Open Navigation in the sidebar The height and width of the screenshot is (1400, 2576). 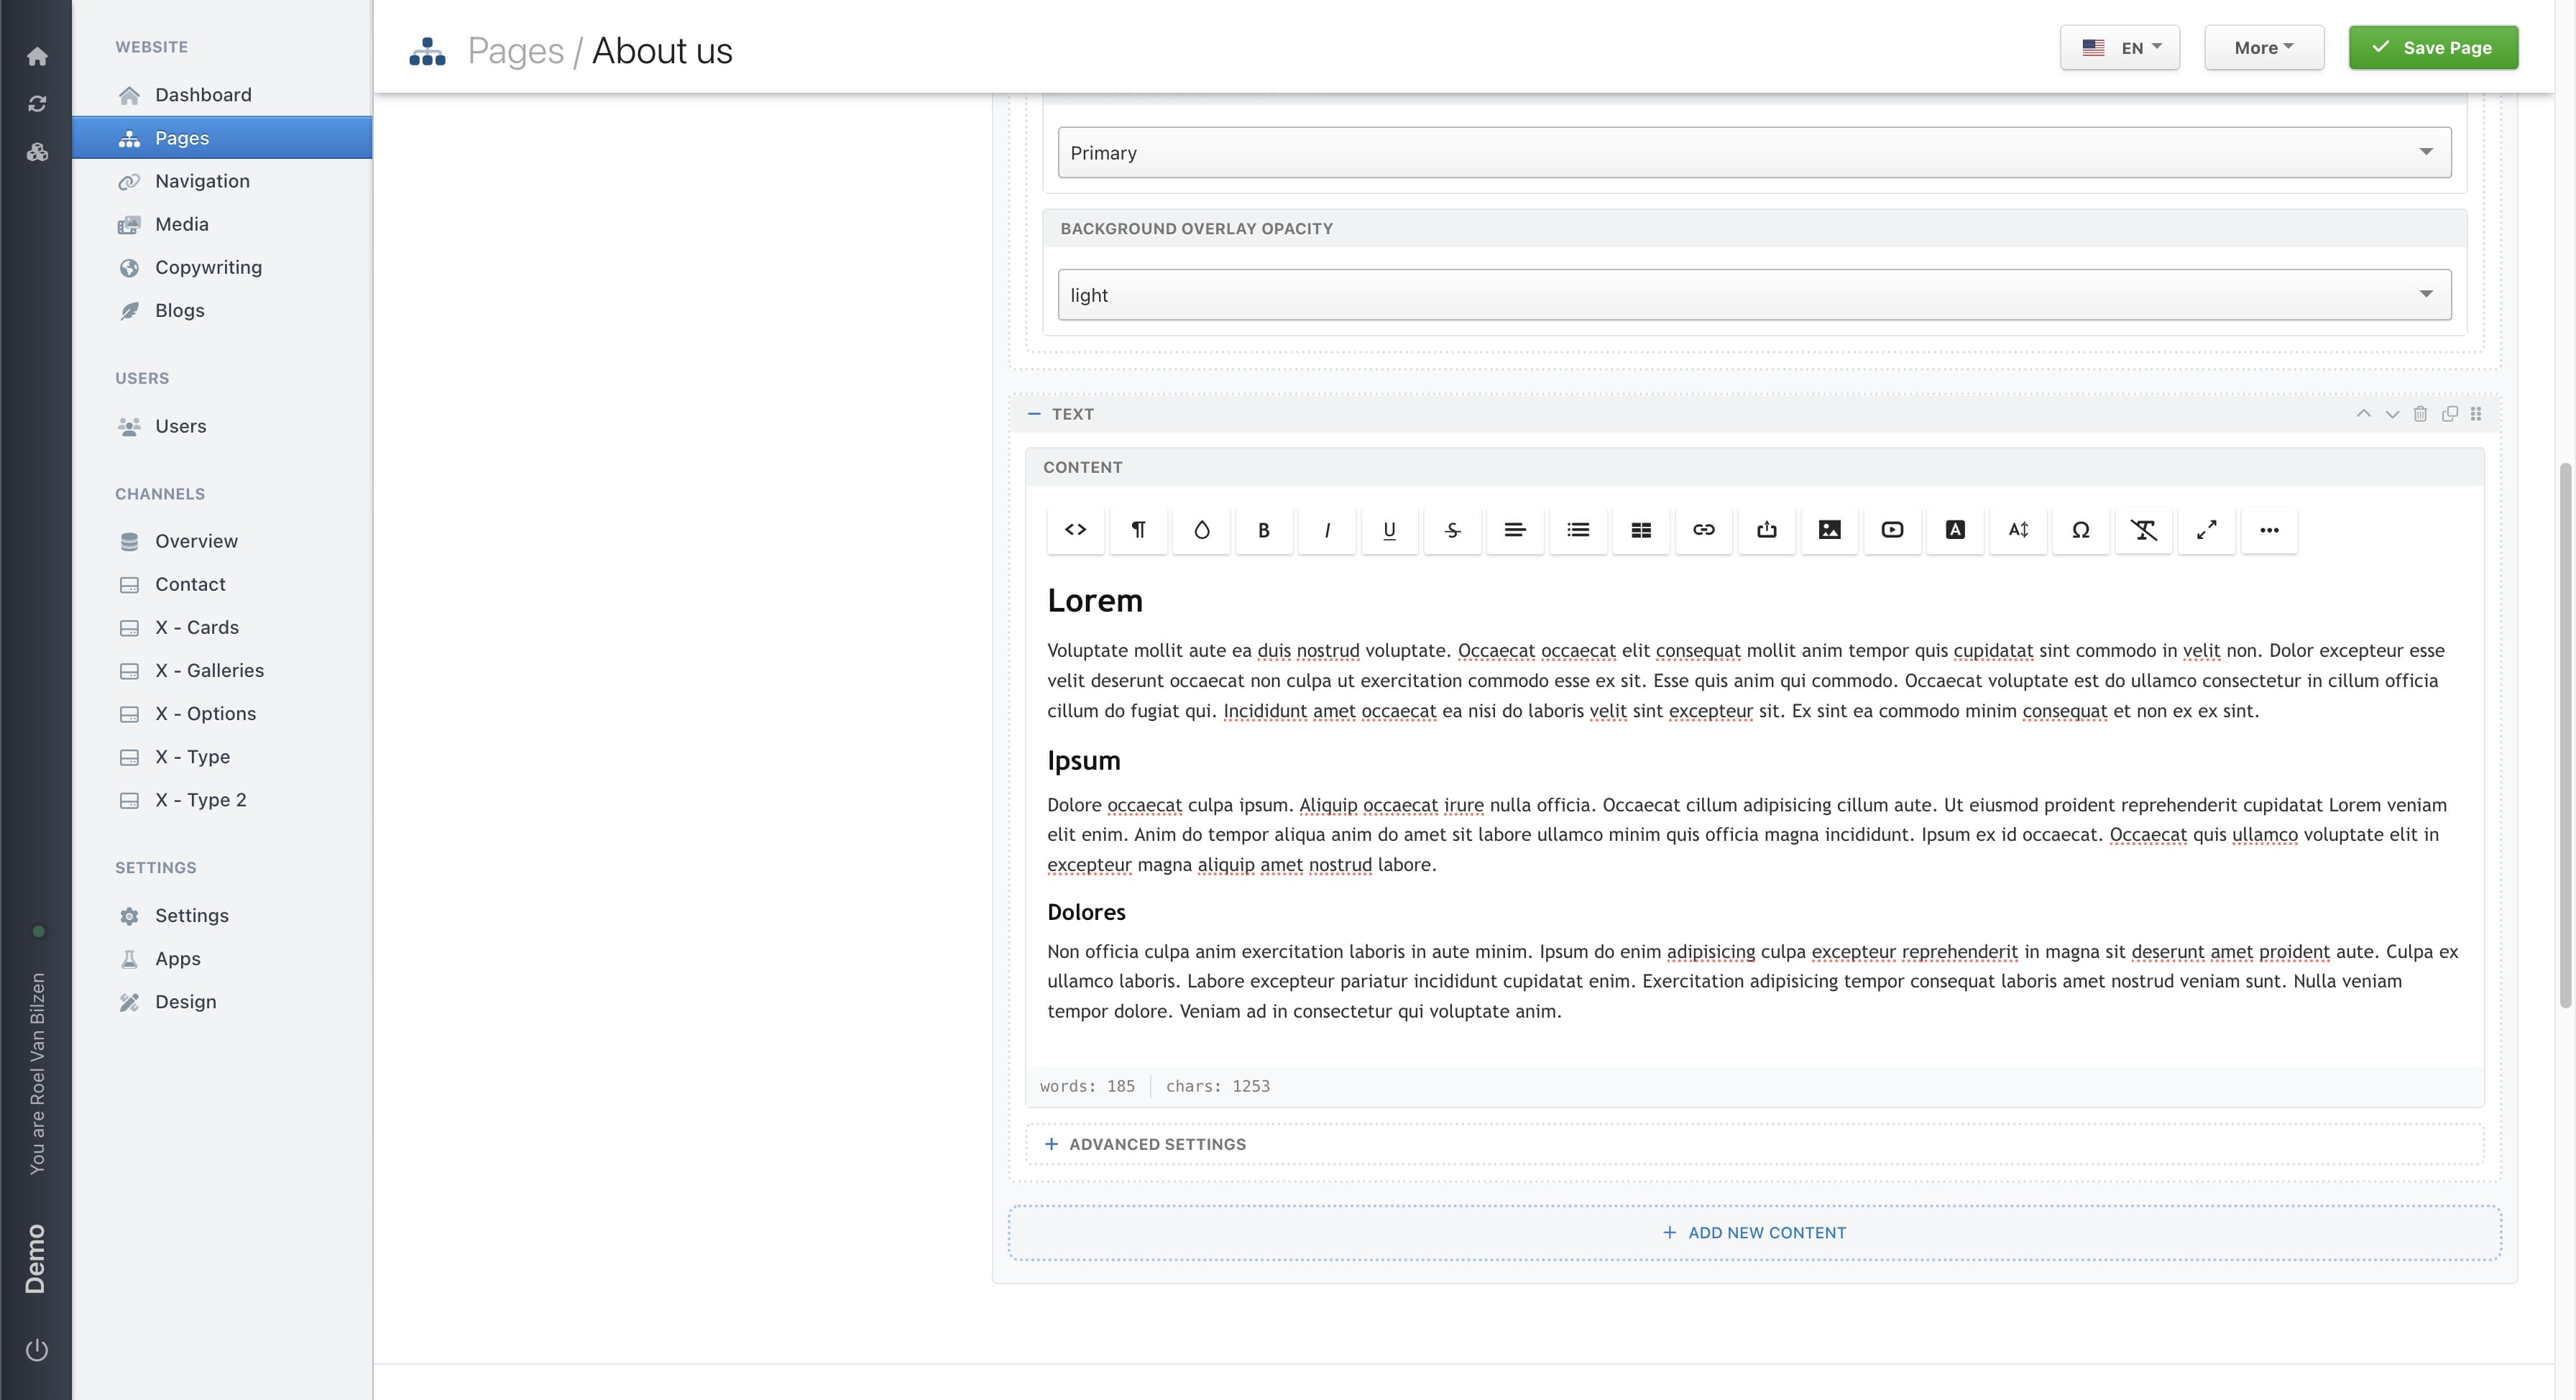point(202,181)
